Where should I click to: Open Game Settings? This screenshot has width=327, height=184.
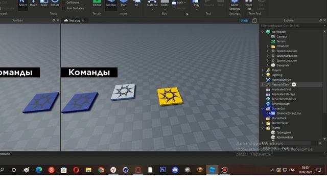[235, 5]
